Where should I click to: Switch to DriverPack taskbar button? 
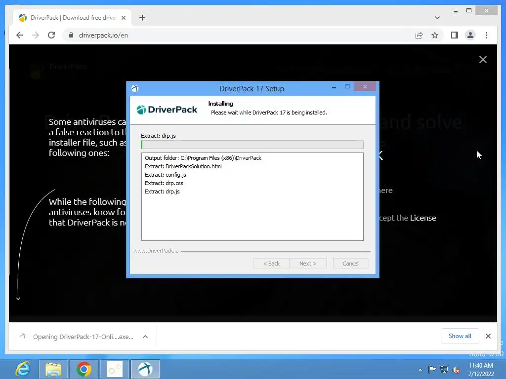point(145,369)
